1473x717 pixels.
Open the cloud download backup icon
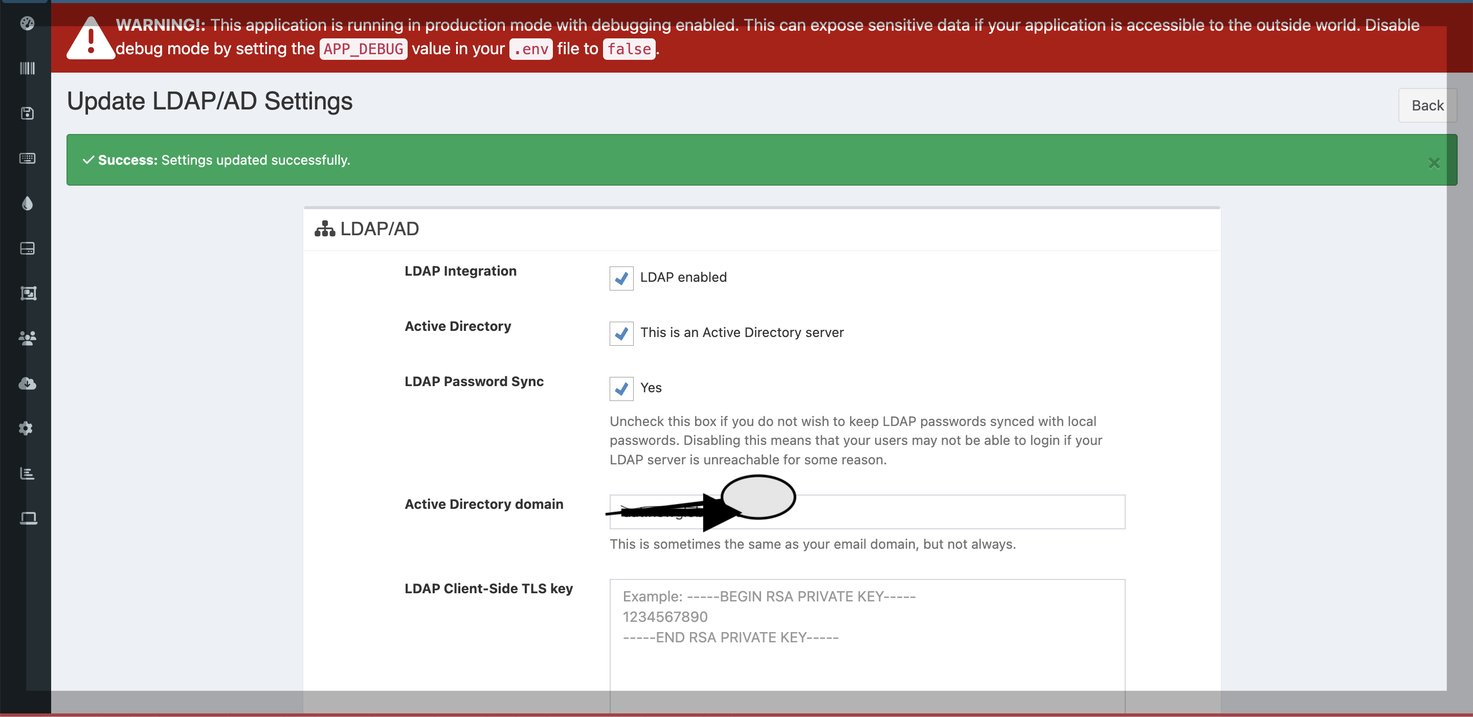click(28, 383)
